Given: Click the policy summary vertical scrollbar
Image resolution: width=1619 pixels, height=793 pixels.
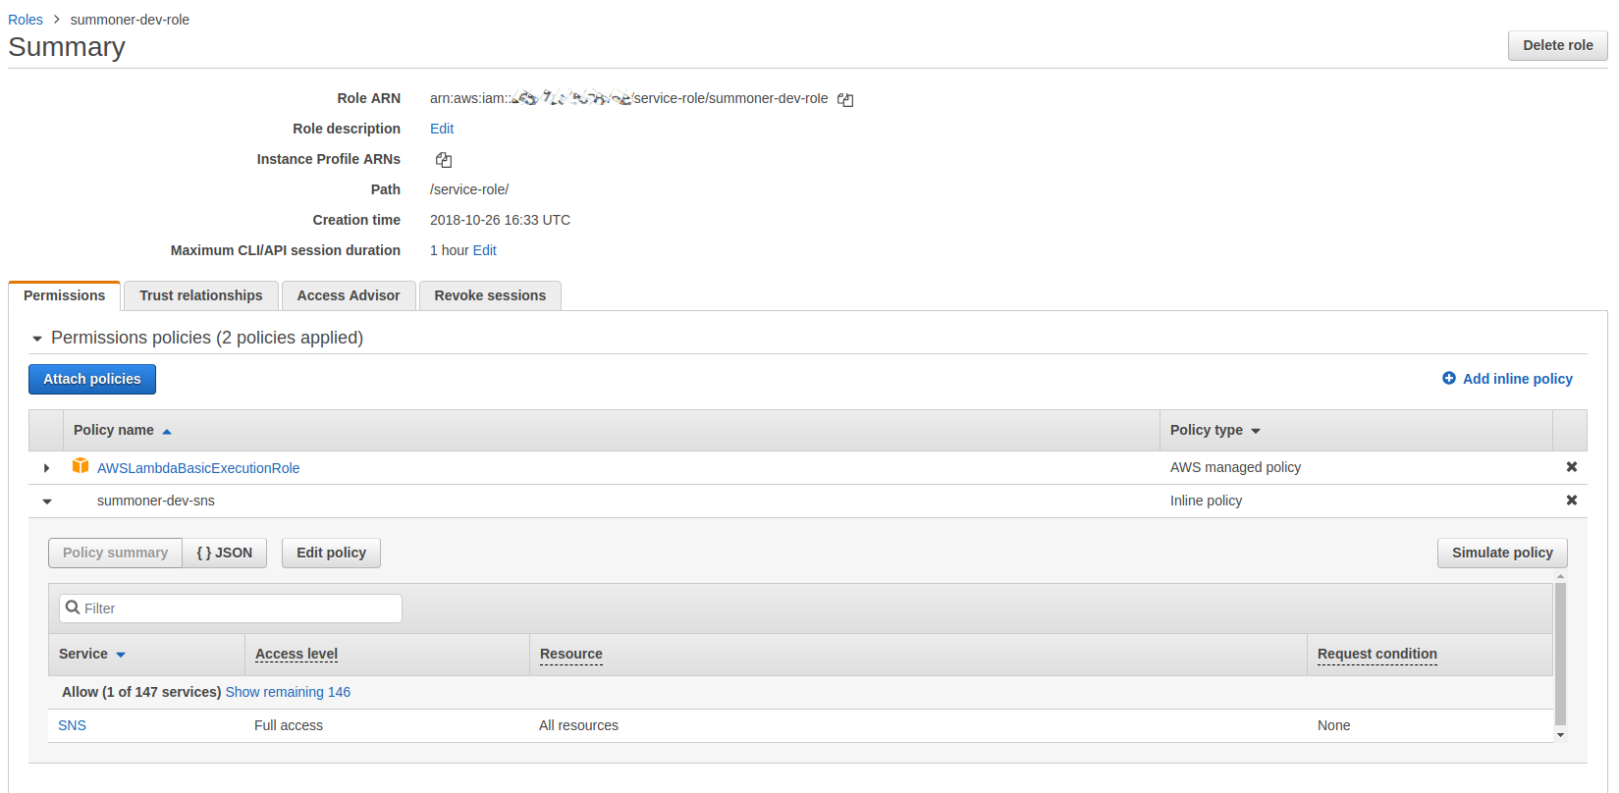Looking at the screenshot, I should coord(1560,654).
